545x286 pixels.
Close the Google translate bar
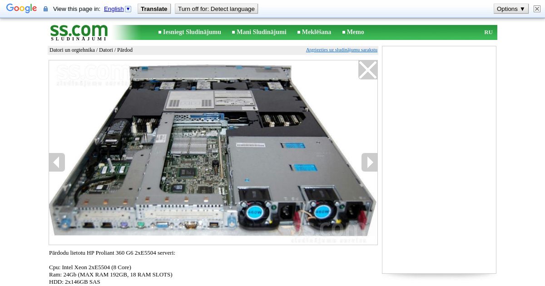(x=537, y=9)
